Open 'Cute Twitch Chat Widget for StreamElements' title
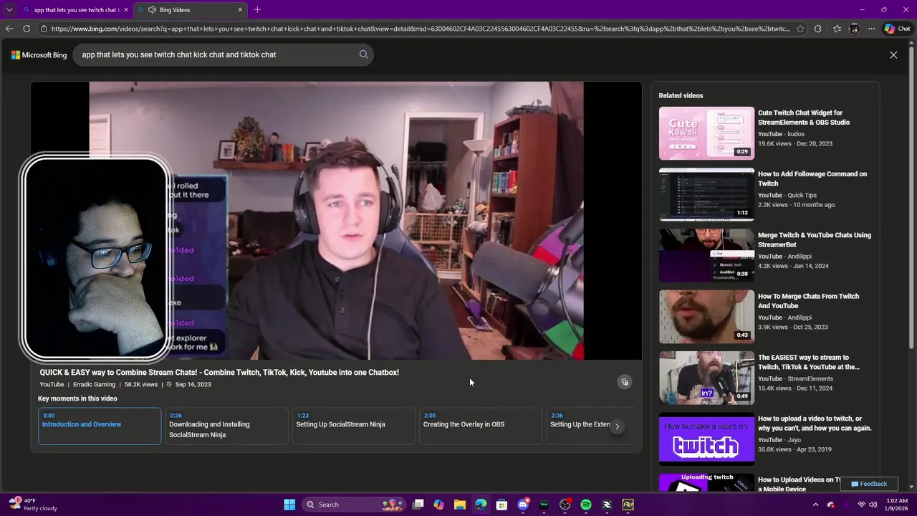Viewport: 917px width, 516px height. [x=804, y=118]
